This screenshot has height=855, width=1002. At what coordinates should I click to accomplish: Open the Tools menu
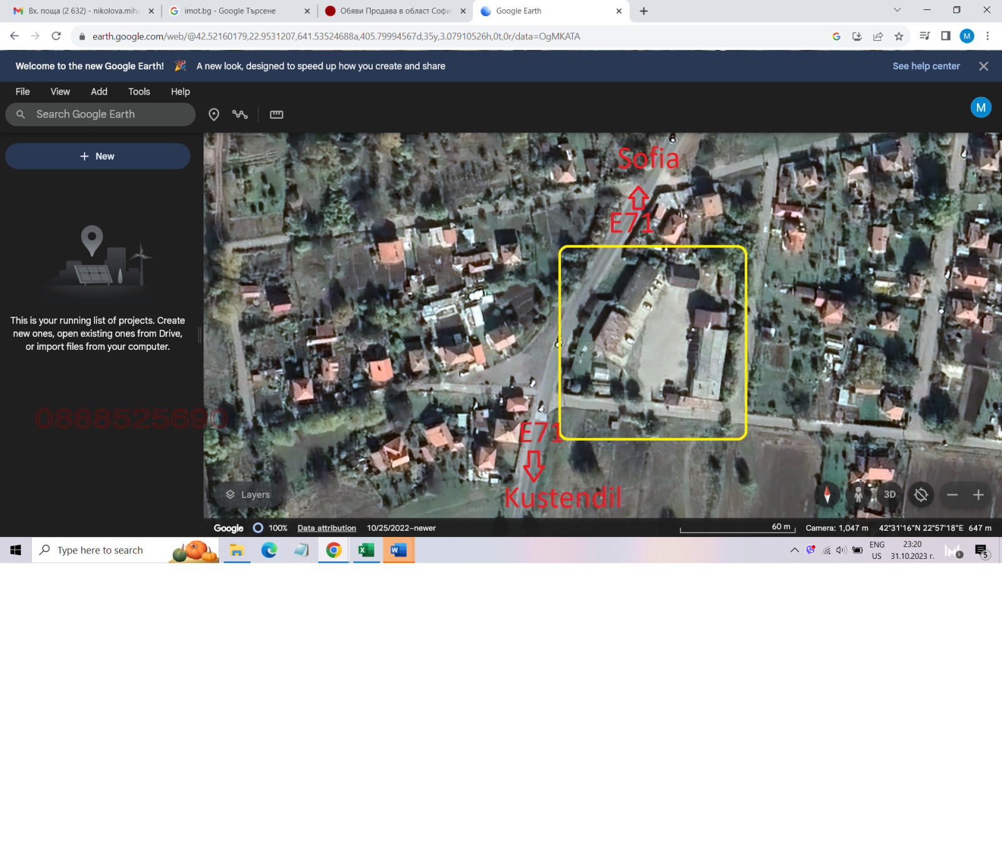point(138,91)
